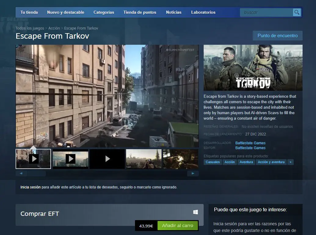
Task: Click the 43,99€ price label
Action: (146, 226)
